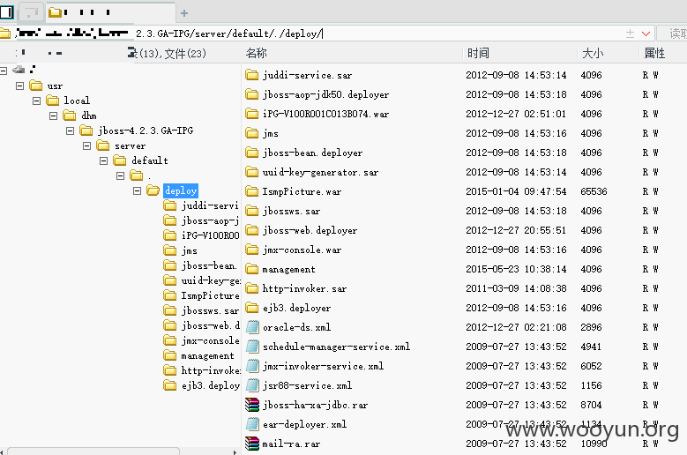Sort by 属性 column header
The image size is (687, 455).
point(654,53)
